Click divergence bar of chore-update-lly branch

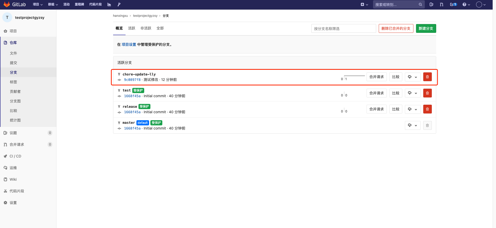tap(354, 76)
